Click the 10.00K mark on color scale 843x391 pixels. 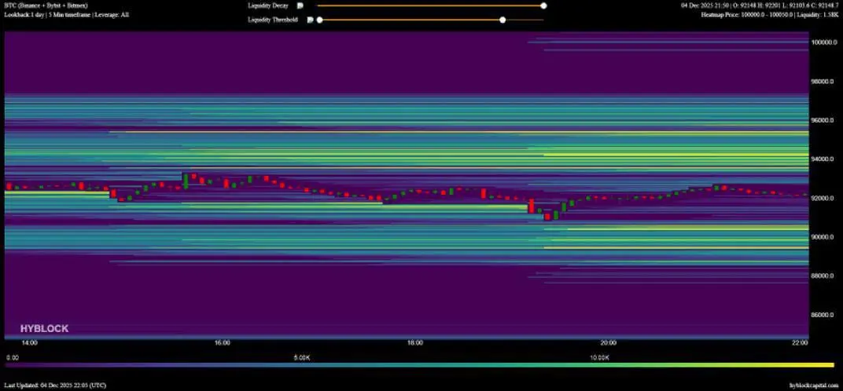(x=599, y=357)
